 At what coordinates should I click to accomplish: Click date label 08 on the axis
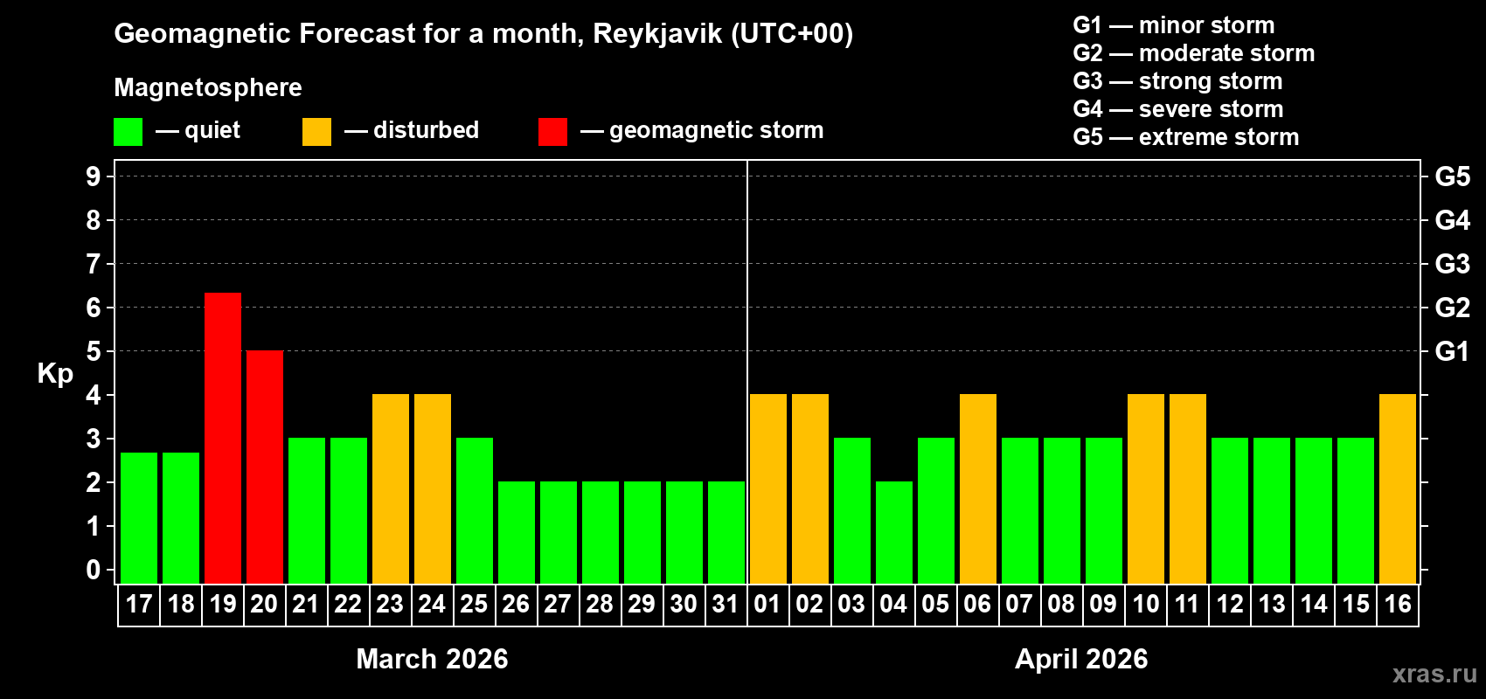pos(1061,604)
